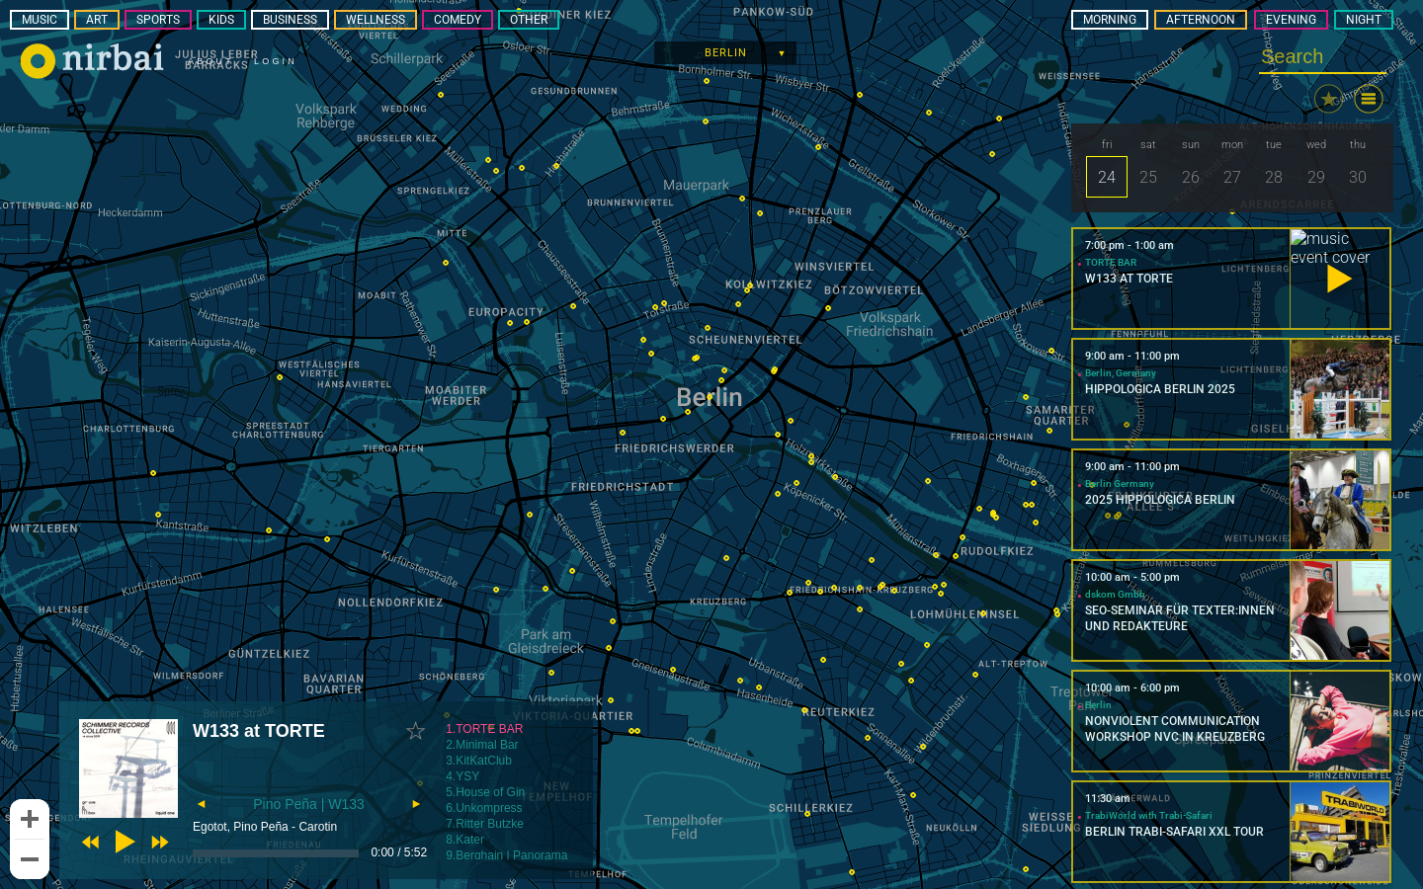Open the favorites star button near search
This screenshot has width=1423, height=889.
[1329, 99]
